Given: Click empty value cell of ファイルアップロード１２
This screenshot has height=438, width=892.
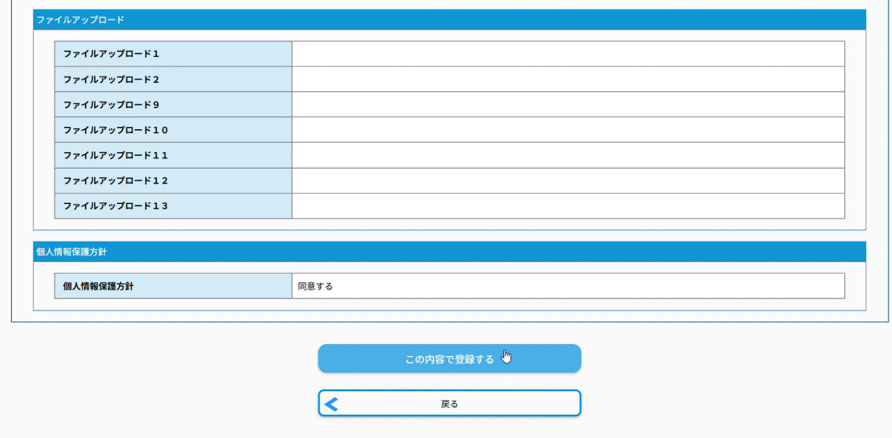Looking at the screenshot, I should (568, 181).
